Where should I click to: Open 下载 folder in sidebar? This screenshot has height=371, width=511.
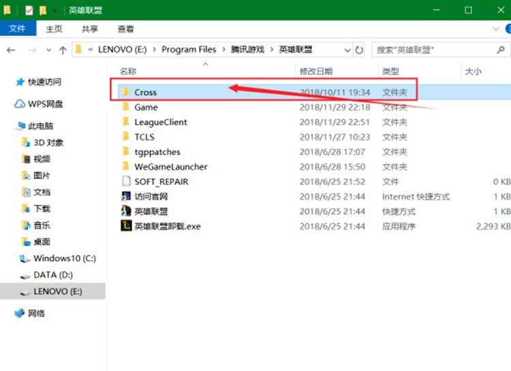(42, 208)
